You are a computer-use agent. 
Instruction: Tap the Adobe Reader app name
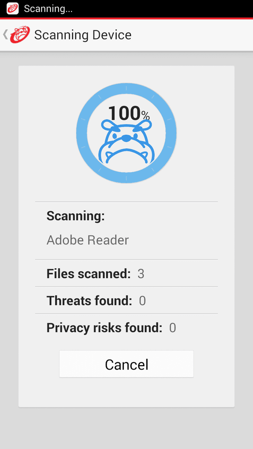88,240
